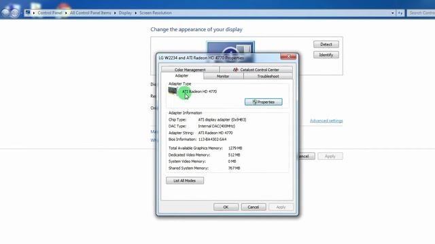This screenshot has width=435, height=244.
Task: Click OK in the properties dialog
Action: [226, 207]
